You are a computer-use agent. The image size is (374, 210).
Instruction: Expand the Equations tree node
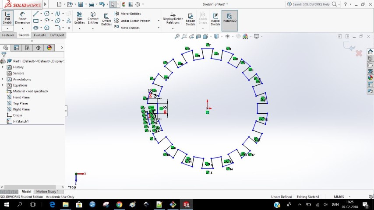coord(3,85)
